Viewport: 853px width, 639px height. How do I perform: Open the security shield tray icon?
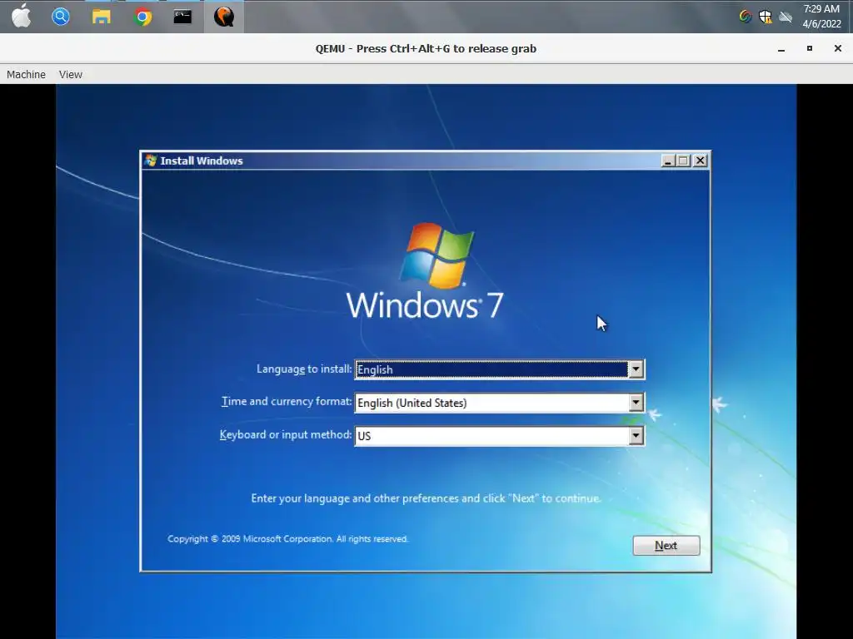pos(766,17)
